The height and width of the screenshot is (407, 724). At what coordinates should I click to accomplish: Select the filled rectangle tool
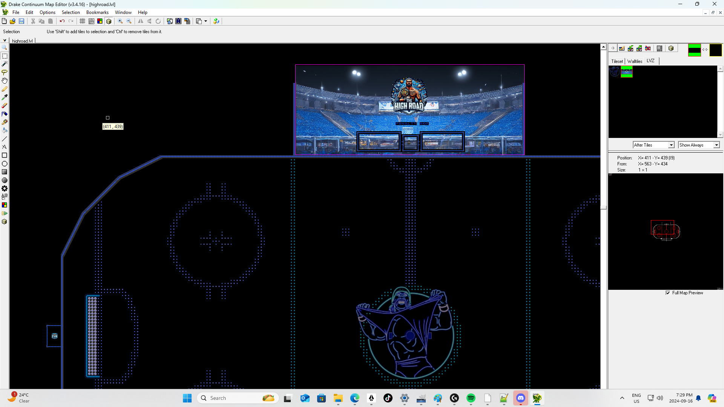coord(5,172)
